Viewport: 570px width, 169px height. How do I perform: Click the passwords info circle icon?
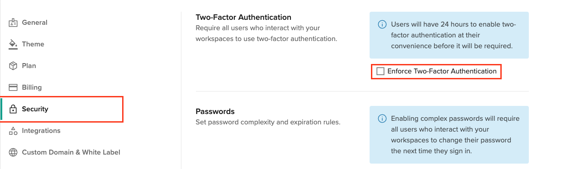(x=382, y=119)
